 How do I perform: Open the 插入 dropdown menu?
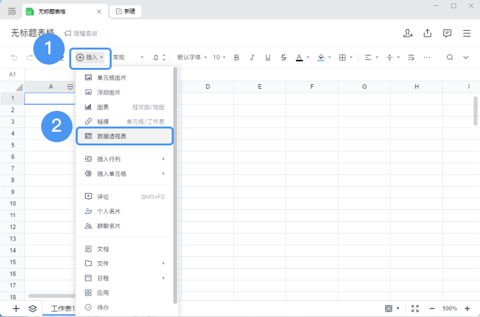(x=90, y=57)
